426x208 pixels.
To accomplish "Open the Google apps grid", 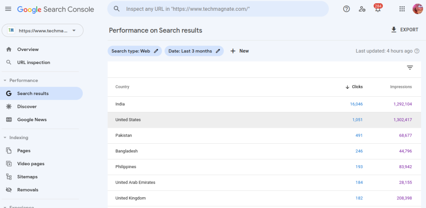I will tap(402, 9).
